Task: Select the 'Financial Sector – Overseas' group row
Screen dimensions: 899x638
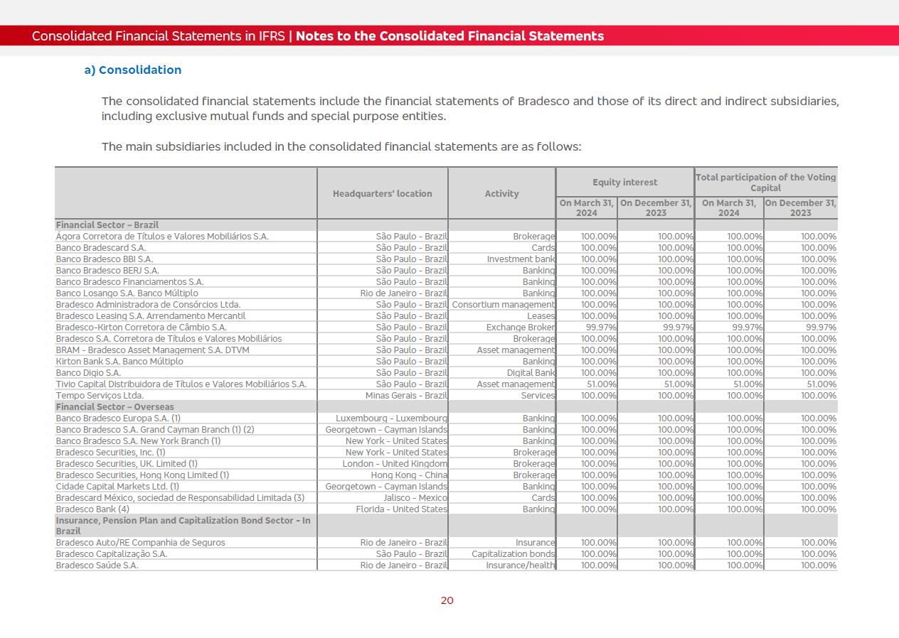Action: pos(115,407)
